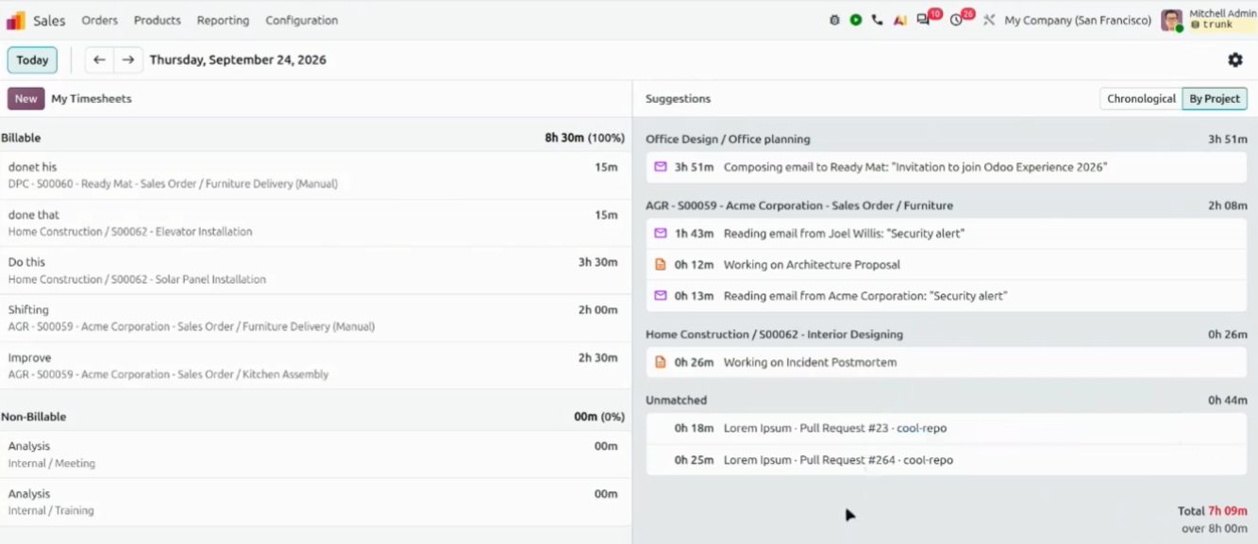Select the Working on Incident Postmortem suggestion

point(947,362)
